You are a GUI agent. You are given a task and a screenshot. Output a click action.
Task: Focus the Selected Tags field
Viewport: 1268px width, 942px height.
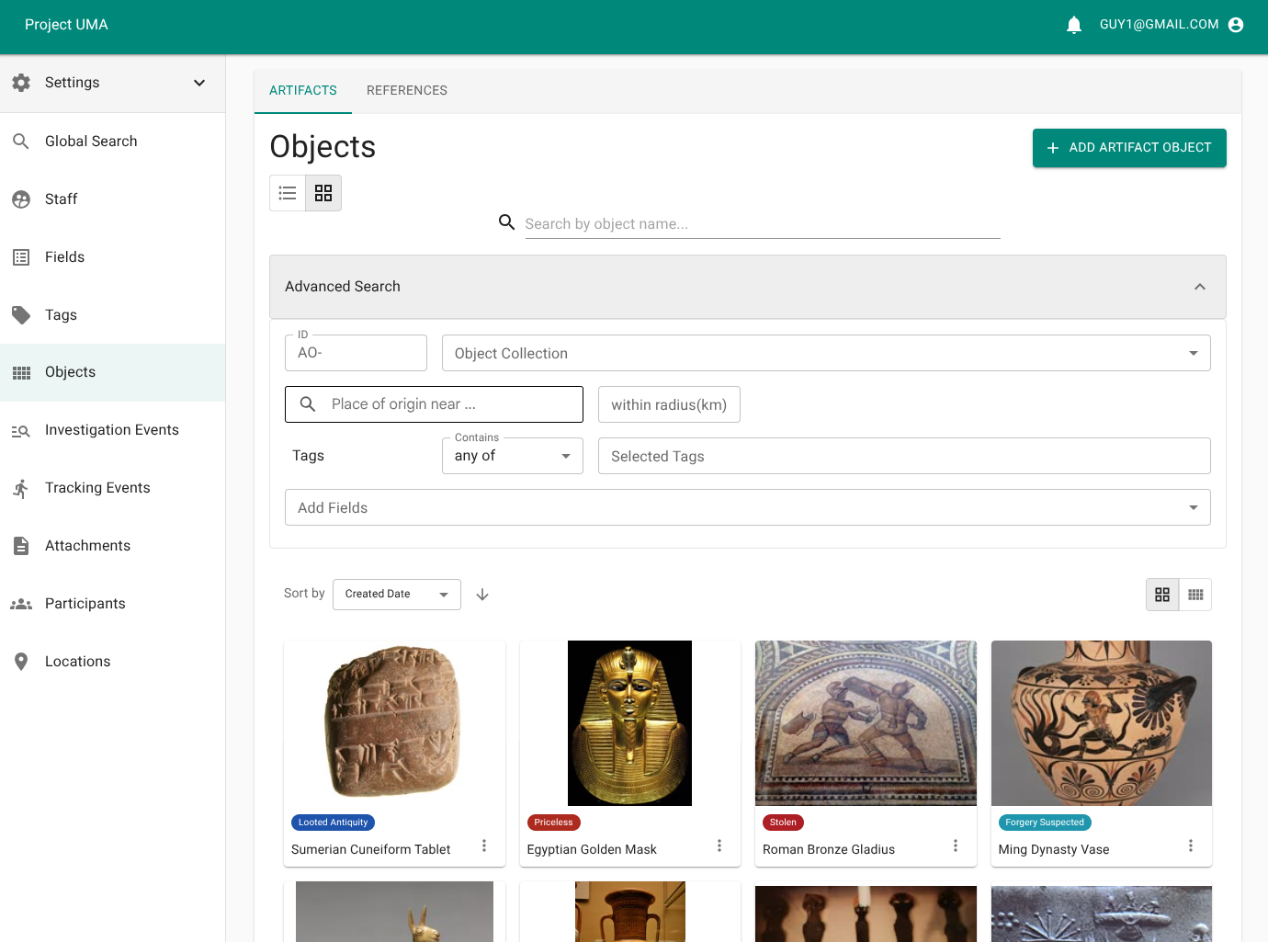click(904, 456)
